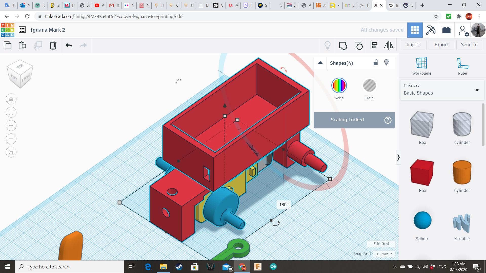The width and height of the screenshot is (486, 273).
Task: Open the Blocks pickaxe mode
Action: point(431,30)
